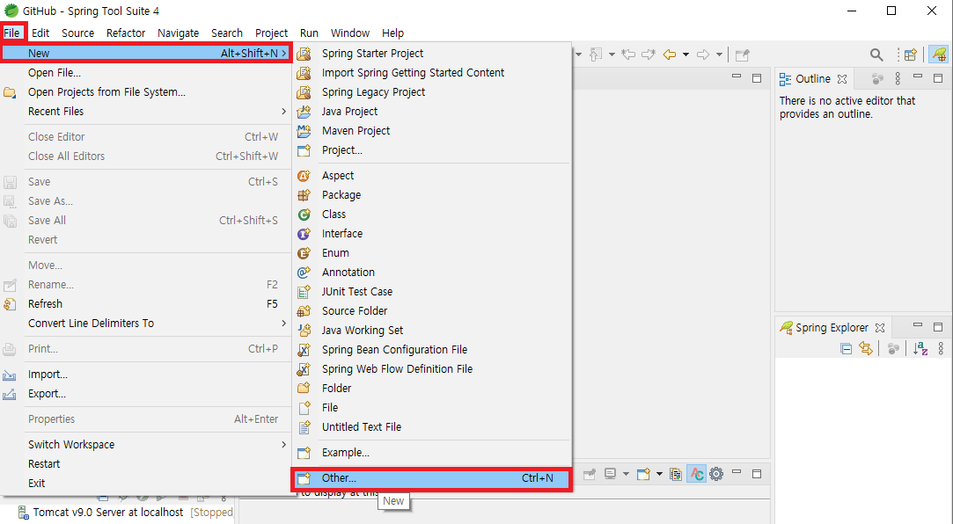The width and height of the screenshot is (953, 524).
Task: Click the purple Interface icon
Action: pyautogui.click(x=304, y=235)
